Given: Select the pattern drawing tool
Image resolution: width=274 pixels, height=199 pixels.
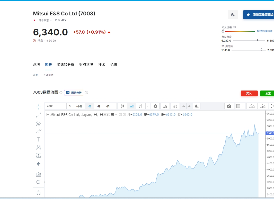Looking at the screenshot, I should (38, 148).
